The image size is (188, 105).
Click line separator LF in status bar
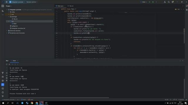(170, 99)
